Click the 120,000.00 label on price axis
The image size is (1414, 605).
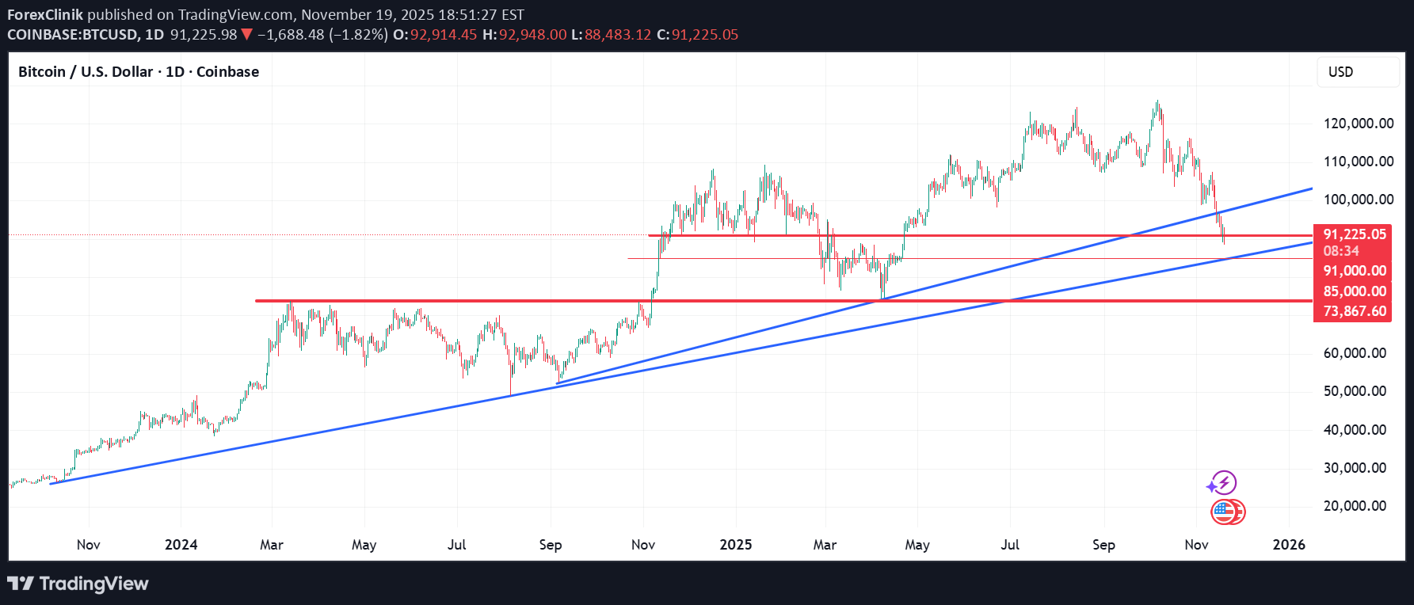pyautogui.click(x=1358, y=124)
